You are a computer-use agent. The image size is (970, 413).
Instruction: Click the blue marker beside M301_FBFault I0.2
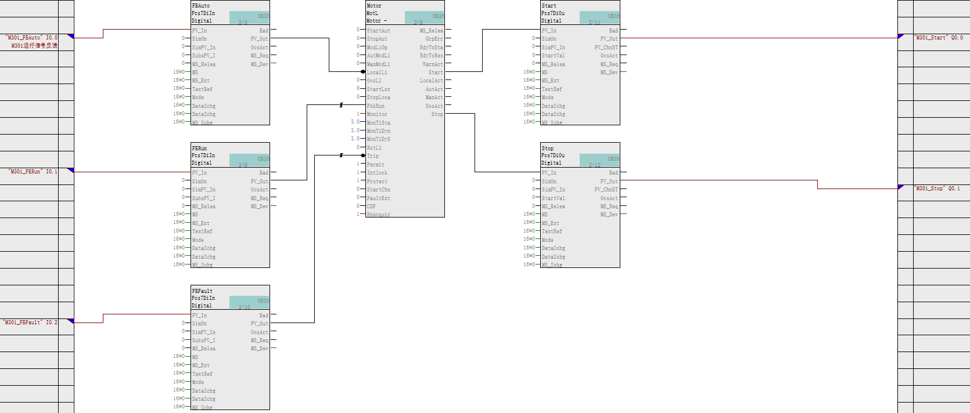click(x=70, y=321)
